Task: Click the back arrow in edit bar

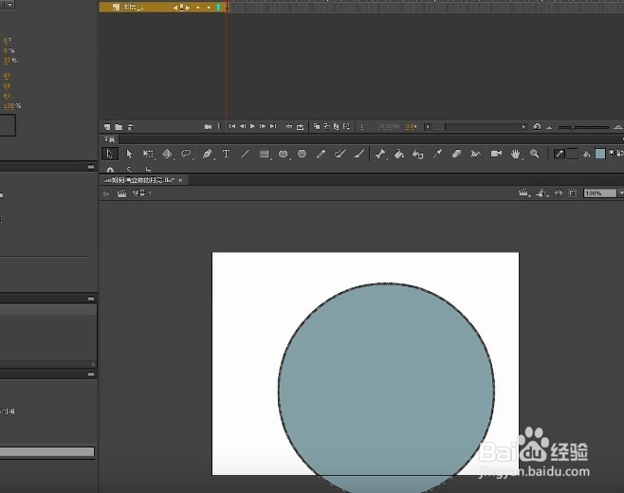Action: [x=106, y=193]
